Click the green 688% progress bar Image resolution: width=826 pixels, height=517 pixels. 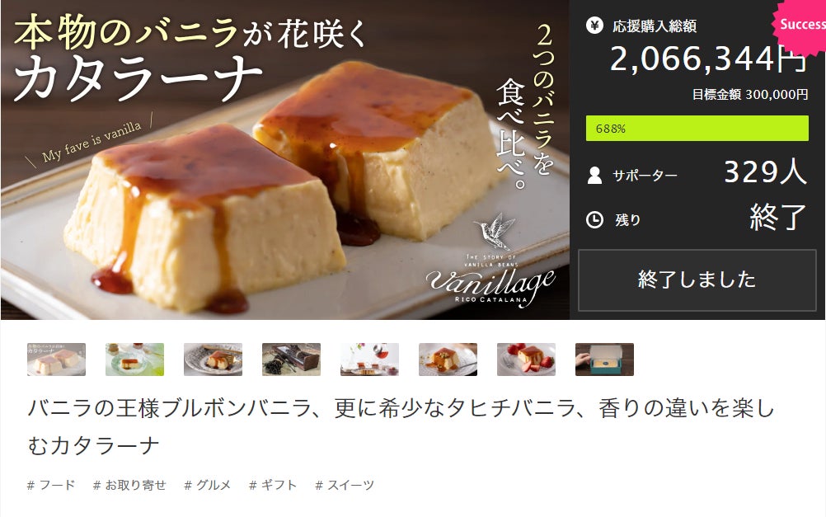click(x=697, y=128)
